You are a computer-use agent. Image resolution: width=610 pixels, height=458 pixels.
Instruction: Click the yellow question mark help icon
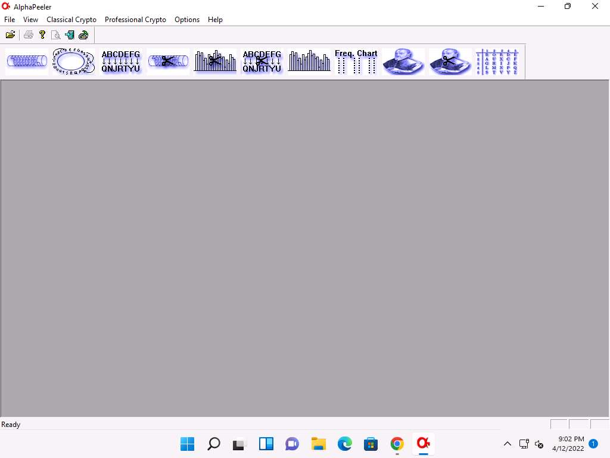[42, 35]
